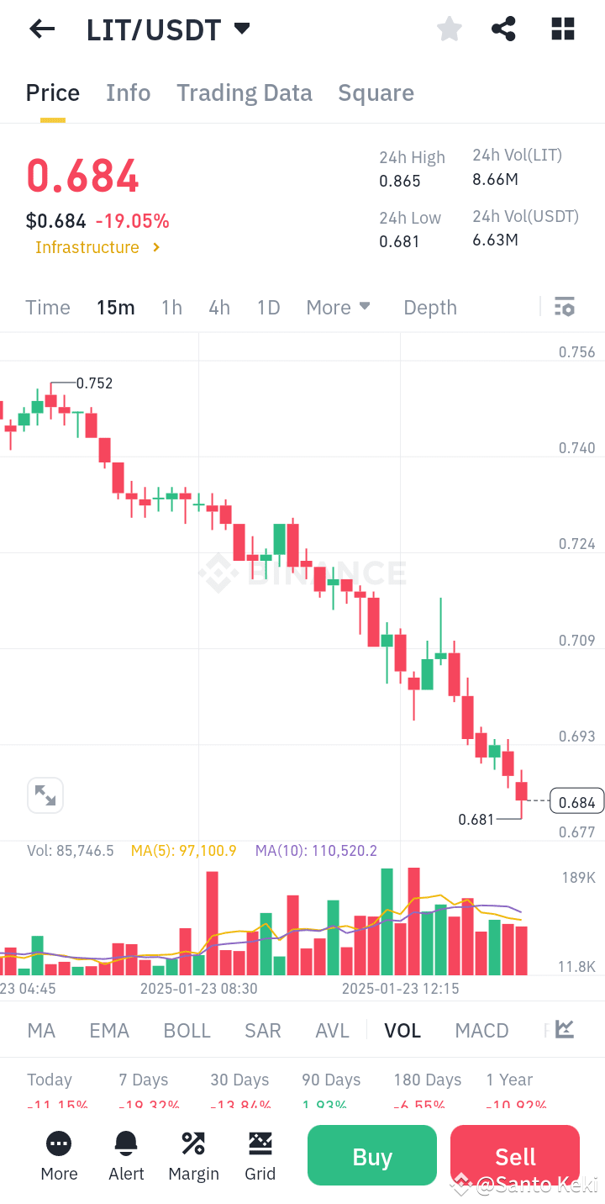
Task: Switch to Depth view
Action: [429, 307]
